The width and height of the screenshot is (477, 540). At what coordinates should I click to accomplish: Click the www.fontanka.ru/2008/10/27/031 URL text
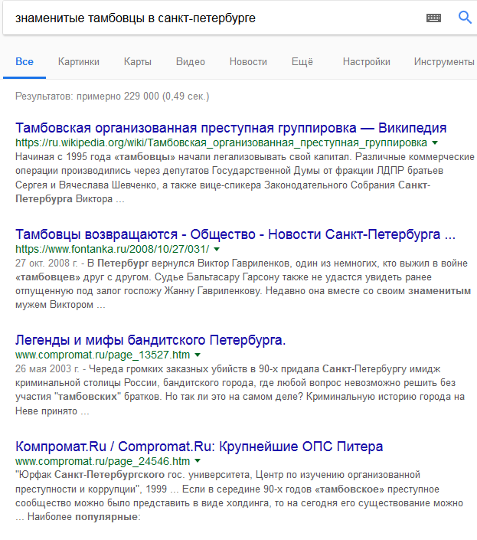pyautogui.click(x=113, y=249)
